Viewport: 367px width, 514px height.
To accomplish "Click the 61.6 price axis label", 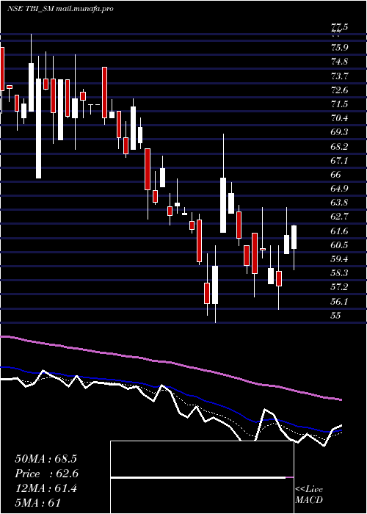I will [340, 231].
